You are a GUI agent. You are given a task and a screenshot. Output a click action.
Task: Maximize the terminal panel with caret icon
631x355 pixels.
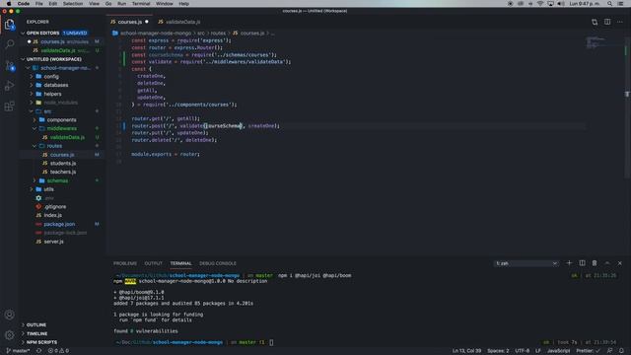(x=607, y=263)
